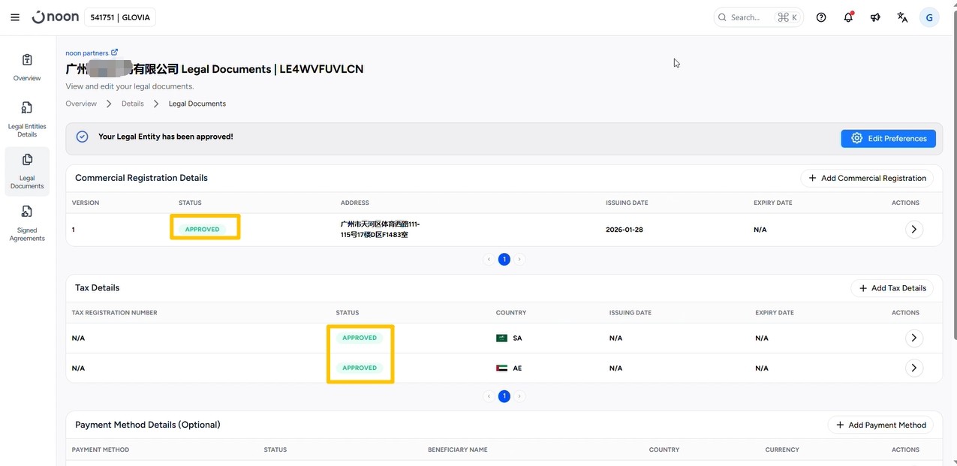Click Add Commercial Registration button
957x466 pixels.
tap(868, 178)
